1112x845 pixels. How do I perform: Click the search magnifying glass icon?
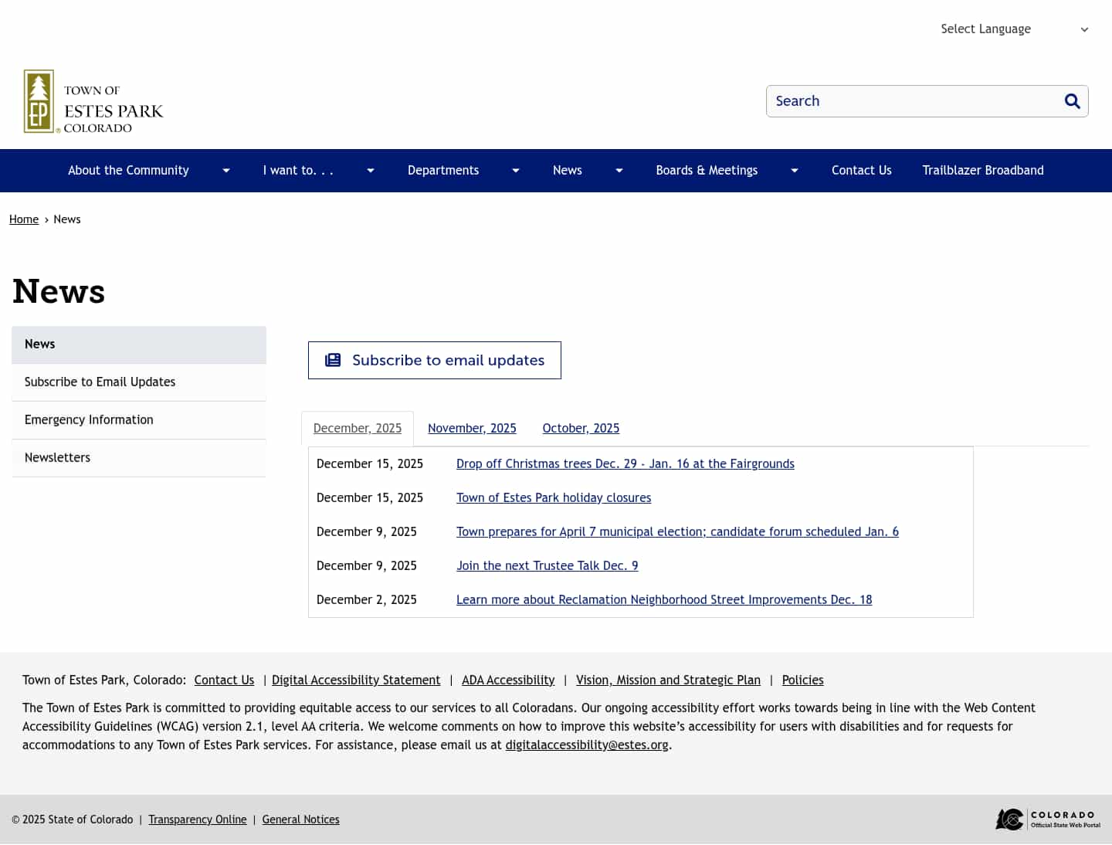pyautogui.click(x=1072, y=100)
